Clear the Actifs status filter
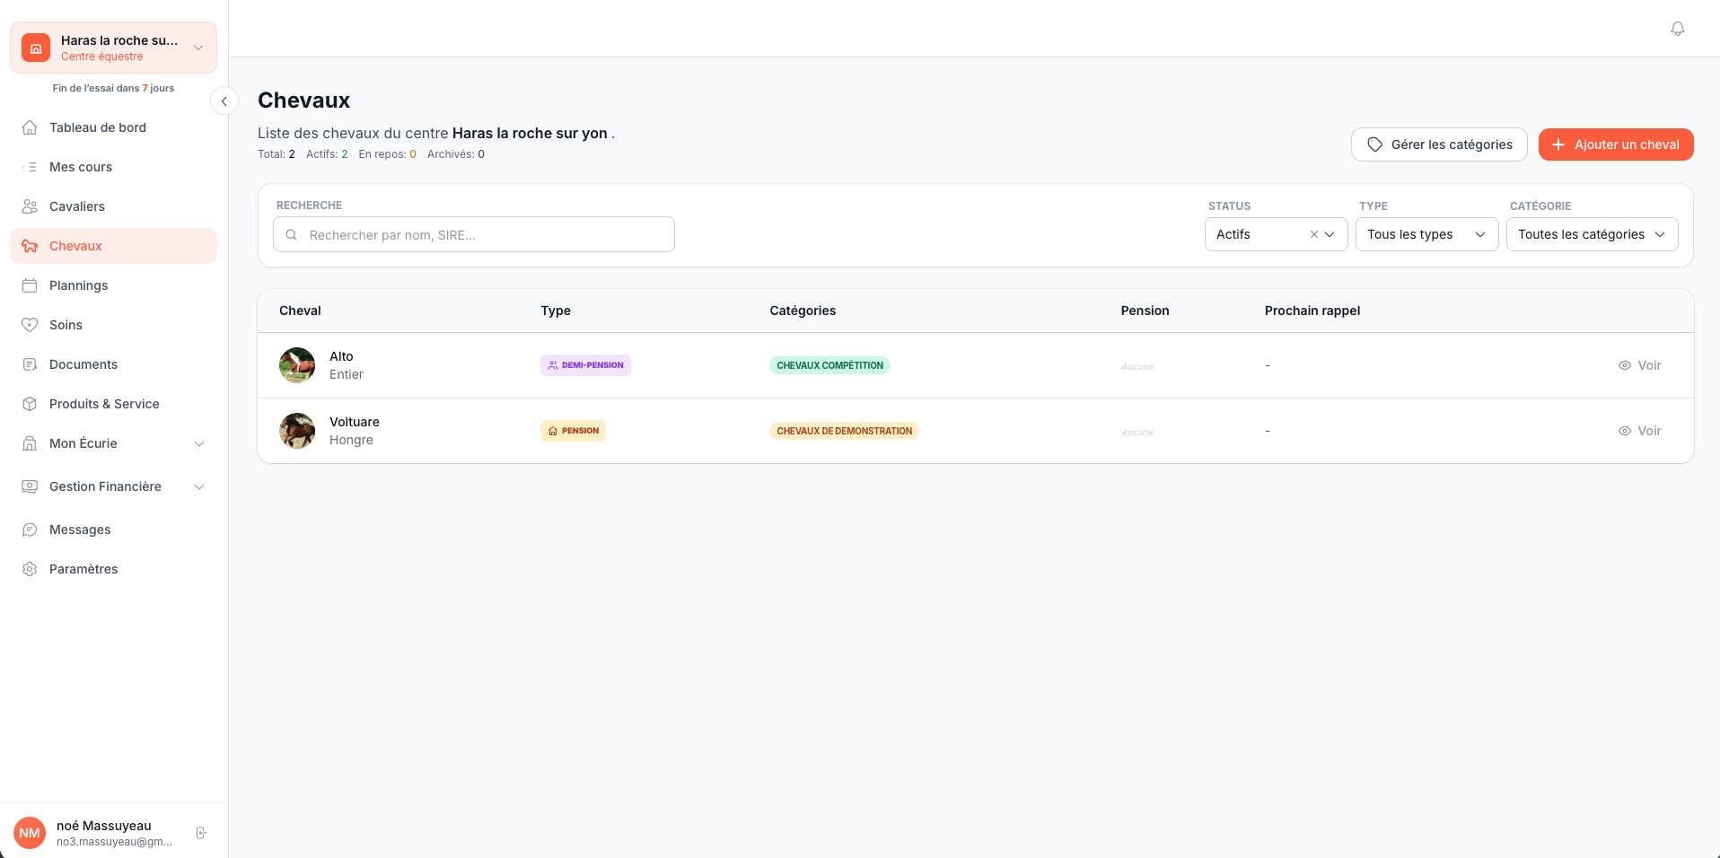This screenshot has width=1720, height=858. (x=1313, y=234)
